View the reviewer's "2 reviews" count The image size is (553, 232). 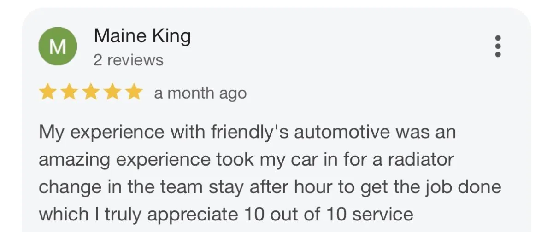tap(128, 60)
